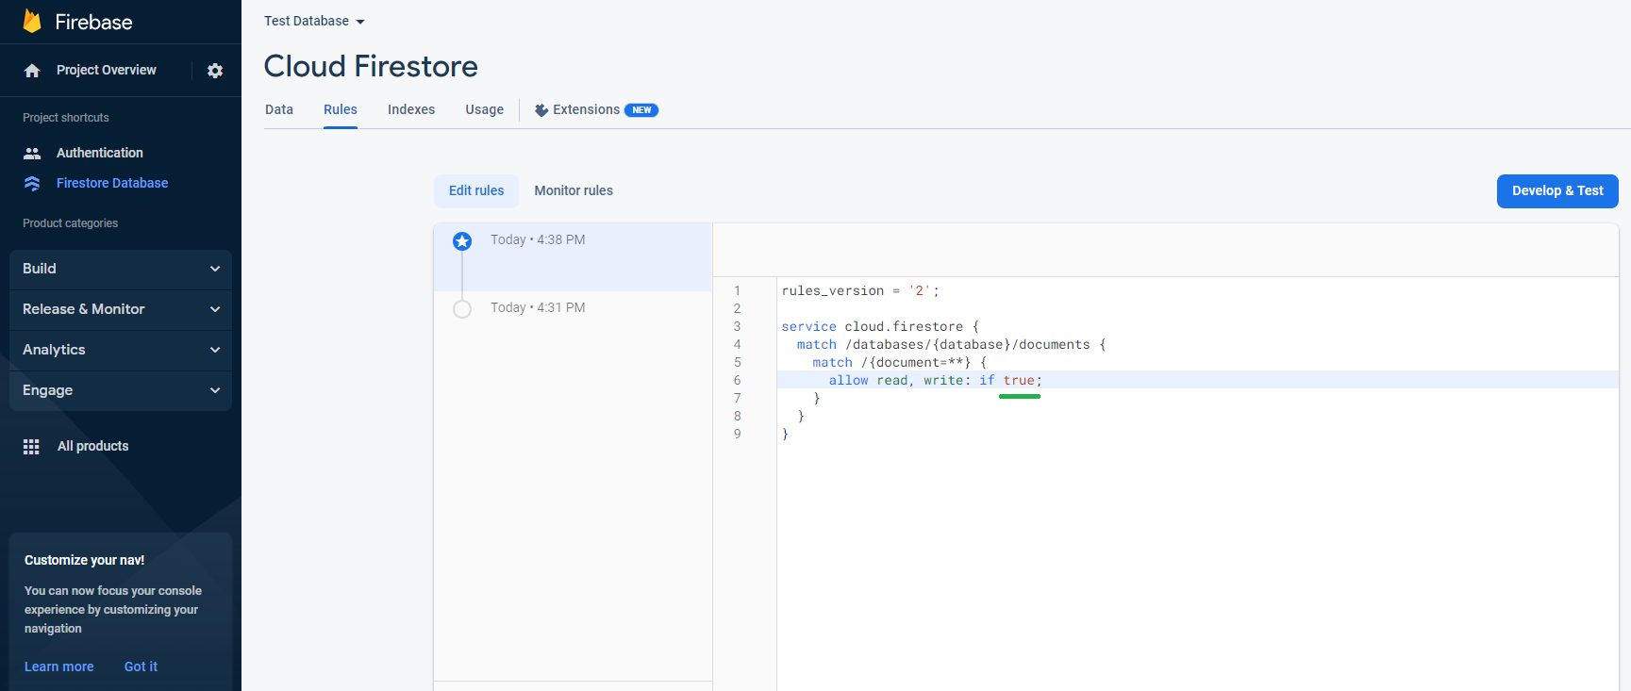Click the Firebase flame logo
Screen dimensions: 1631x691
click(x=32, y=21)
